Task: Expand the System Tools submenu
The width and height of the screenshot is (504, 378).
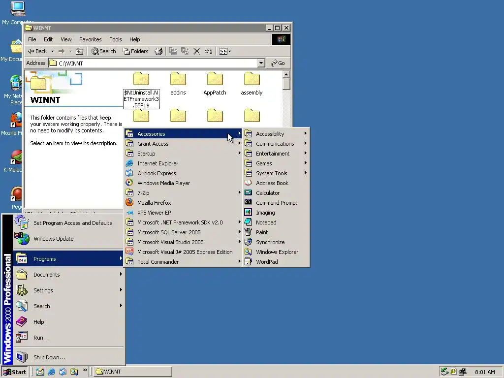Action: pos(276,173)
